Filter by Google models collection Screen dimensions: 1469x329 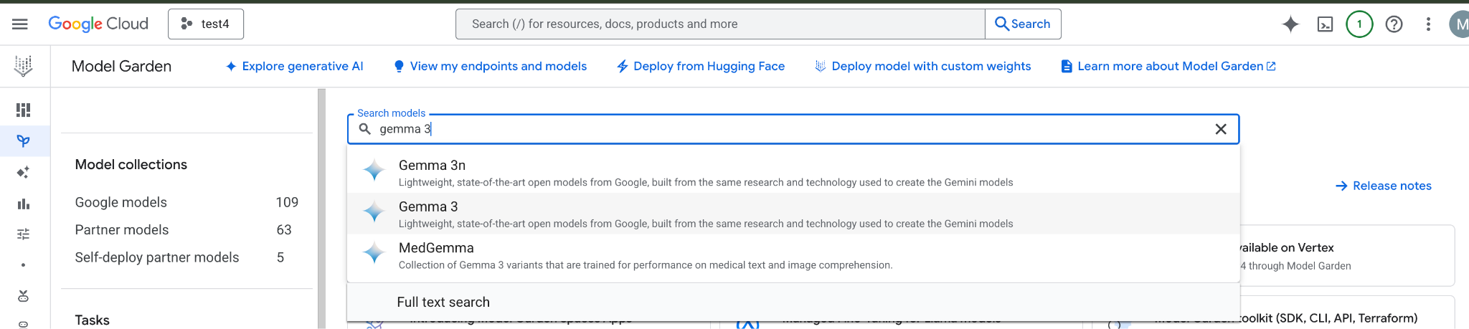(121, 203)
